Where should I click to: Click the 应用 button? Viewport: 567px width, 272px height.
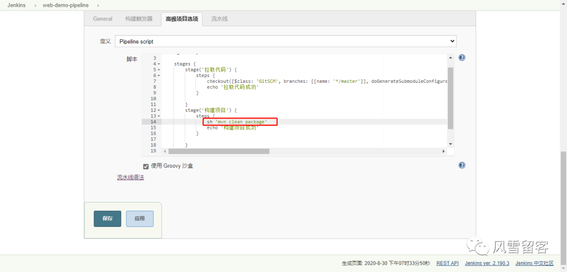click(140, 219)
